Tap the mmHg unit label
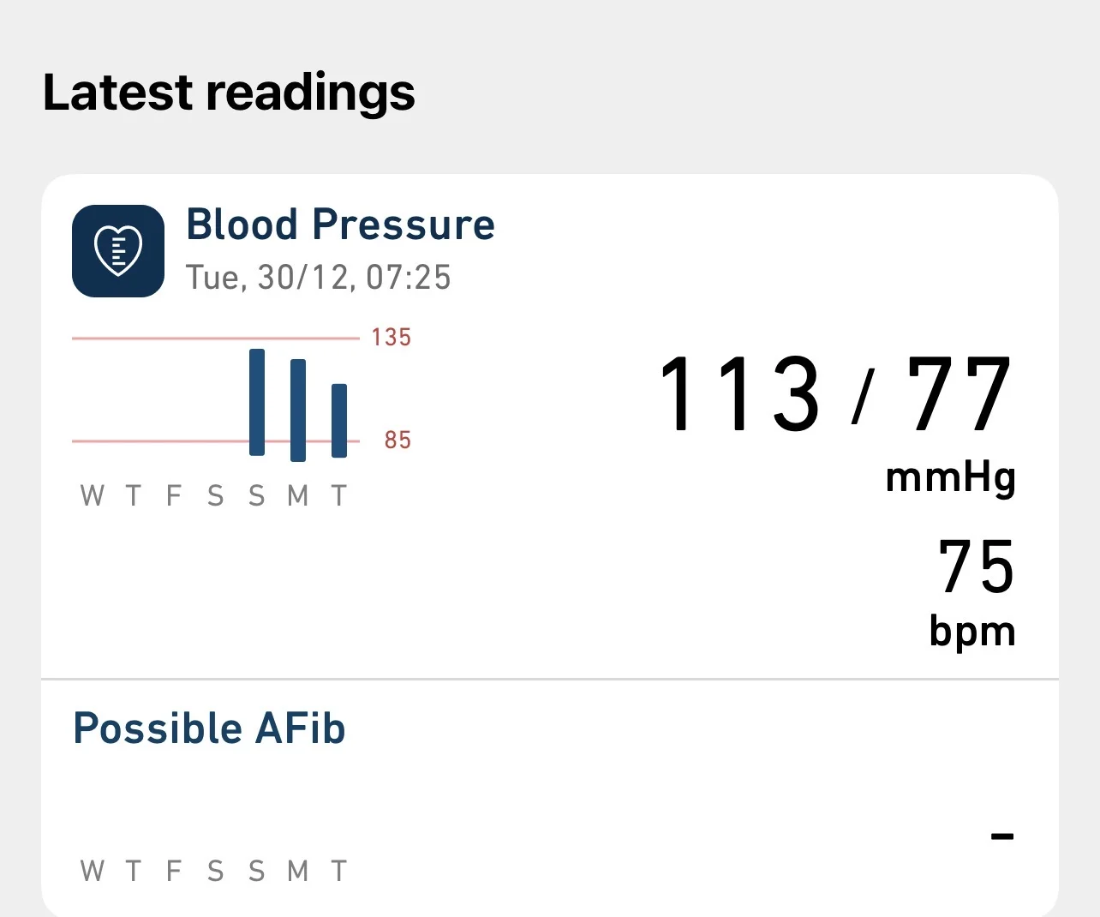Image resolution: width=1100 pixels, height=917 pixels. (x=950, y=478)
